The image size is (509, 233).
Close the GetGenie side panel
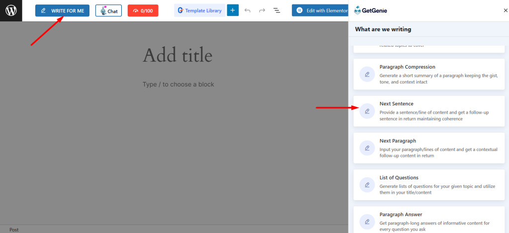pyautogui.click(x=499, y=10)
